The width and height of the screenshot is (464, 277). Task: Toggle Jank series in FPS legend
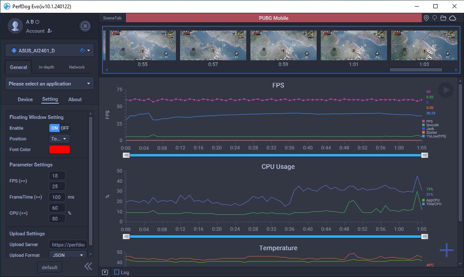[428, 129]
